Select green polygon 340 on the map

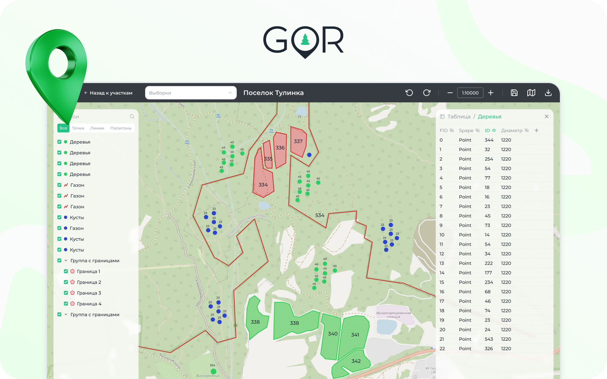pyautogui.click(x=331, y=336)
